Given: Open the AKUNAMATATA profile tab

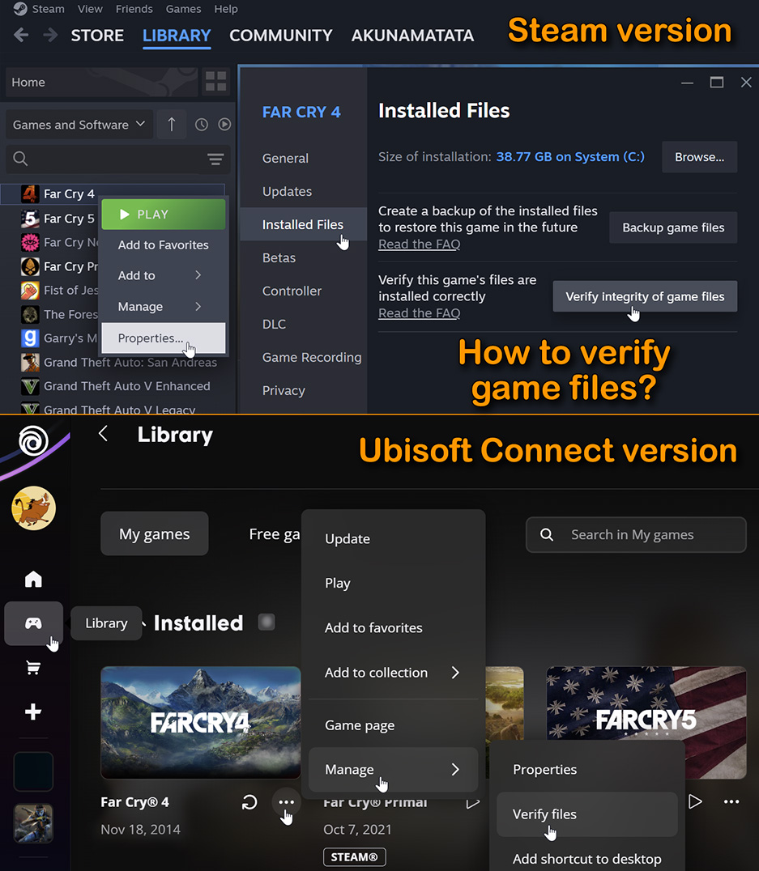Looking at the screenshot, I should [412, 36].
